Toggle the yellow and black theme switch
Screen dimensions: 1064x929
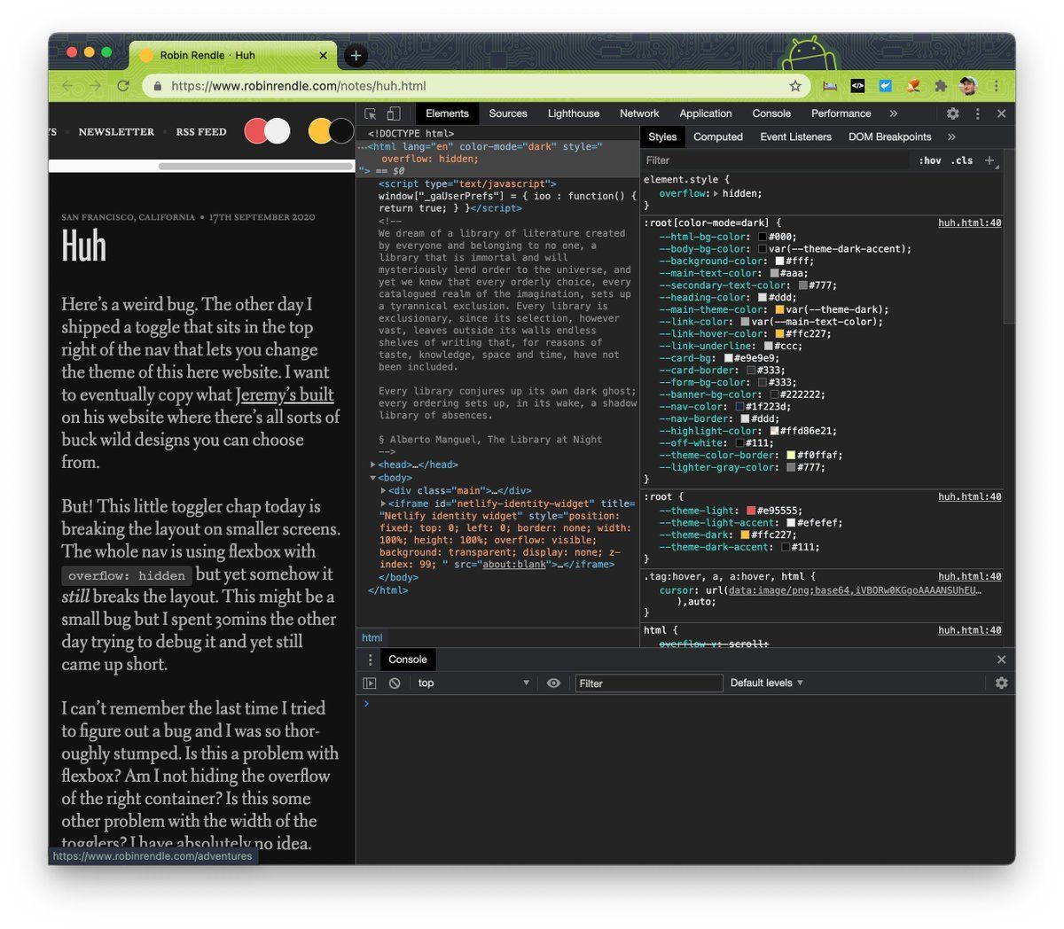(x=331, y=131)
